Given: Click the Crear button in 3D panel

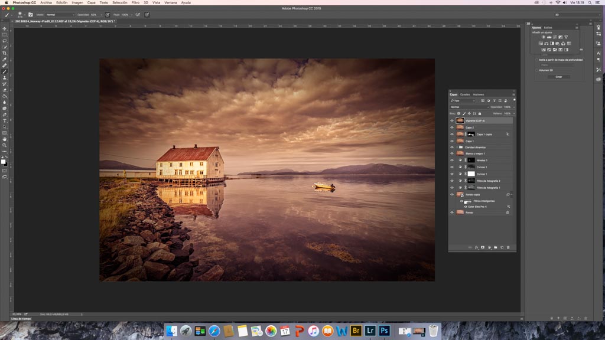Looking at the screenshot, I should [558, 77].
